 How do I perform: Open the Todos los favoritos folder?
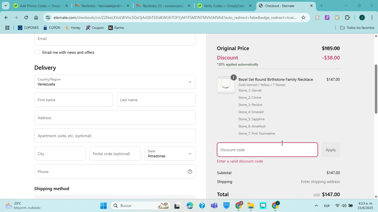357,28
